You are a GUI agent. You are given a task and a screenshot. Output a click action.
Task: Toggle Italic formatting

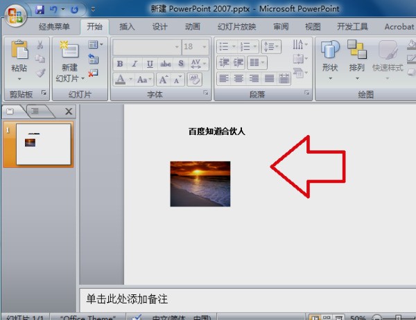(135, 64)
